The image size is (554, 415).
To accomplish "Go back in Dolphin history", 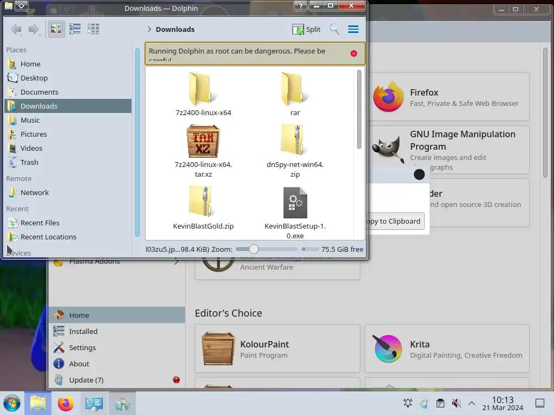I will point(16,29).
